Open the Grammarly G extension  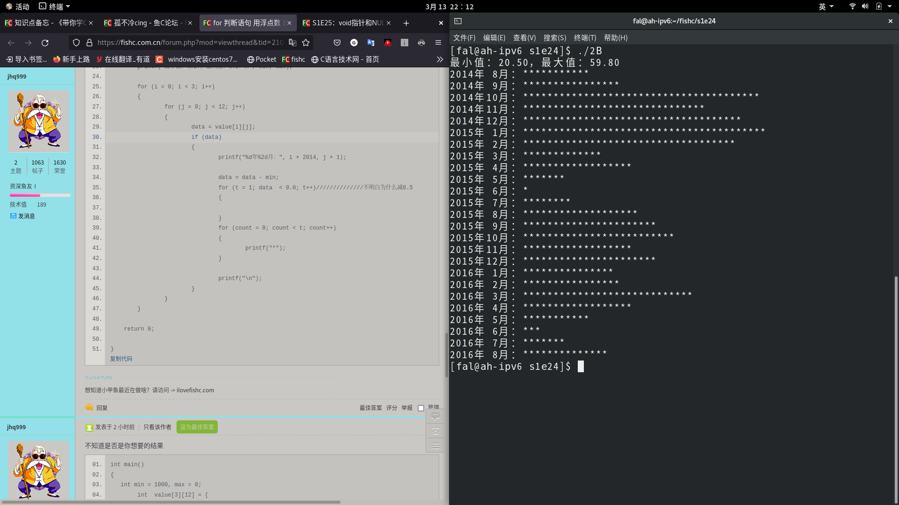coord(354,43)
